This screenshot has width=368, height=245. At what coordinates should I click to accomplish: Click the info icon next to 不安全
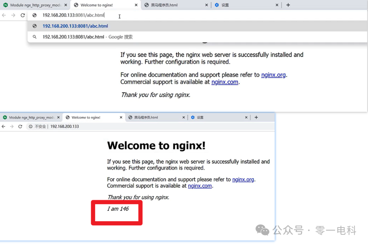point(30,126)
